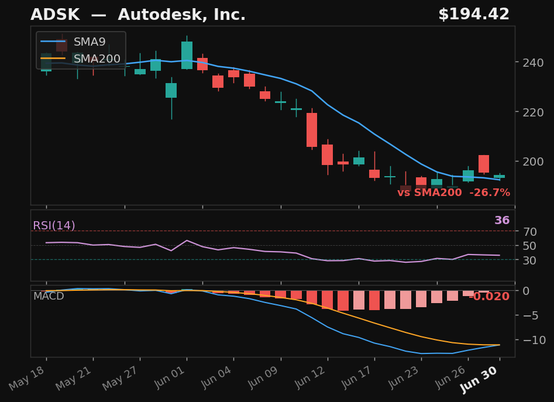Click the RSI(14) panel label
554x402 pixels.
coord(54,225)
